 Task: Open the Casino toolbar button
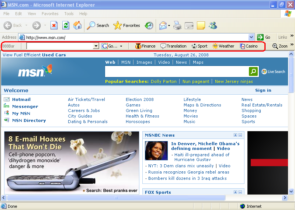pos(249,46)
